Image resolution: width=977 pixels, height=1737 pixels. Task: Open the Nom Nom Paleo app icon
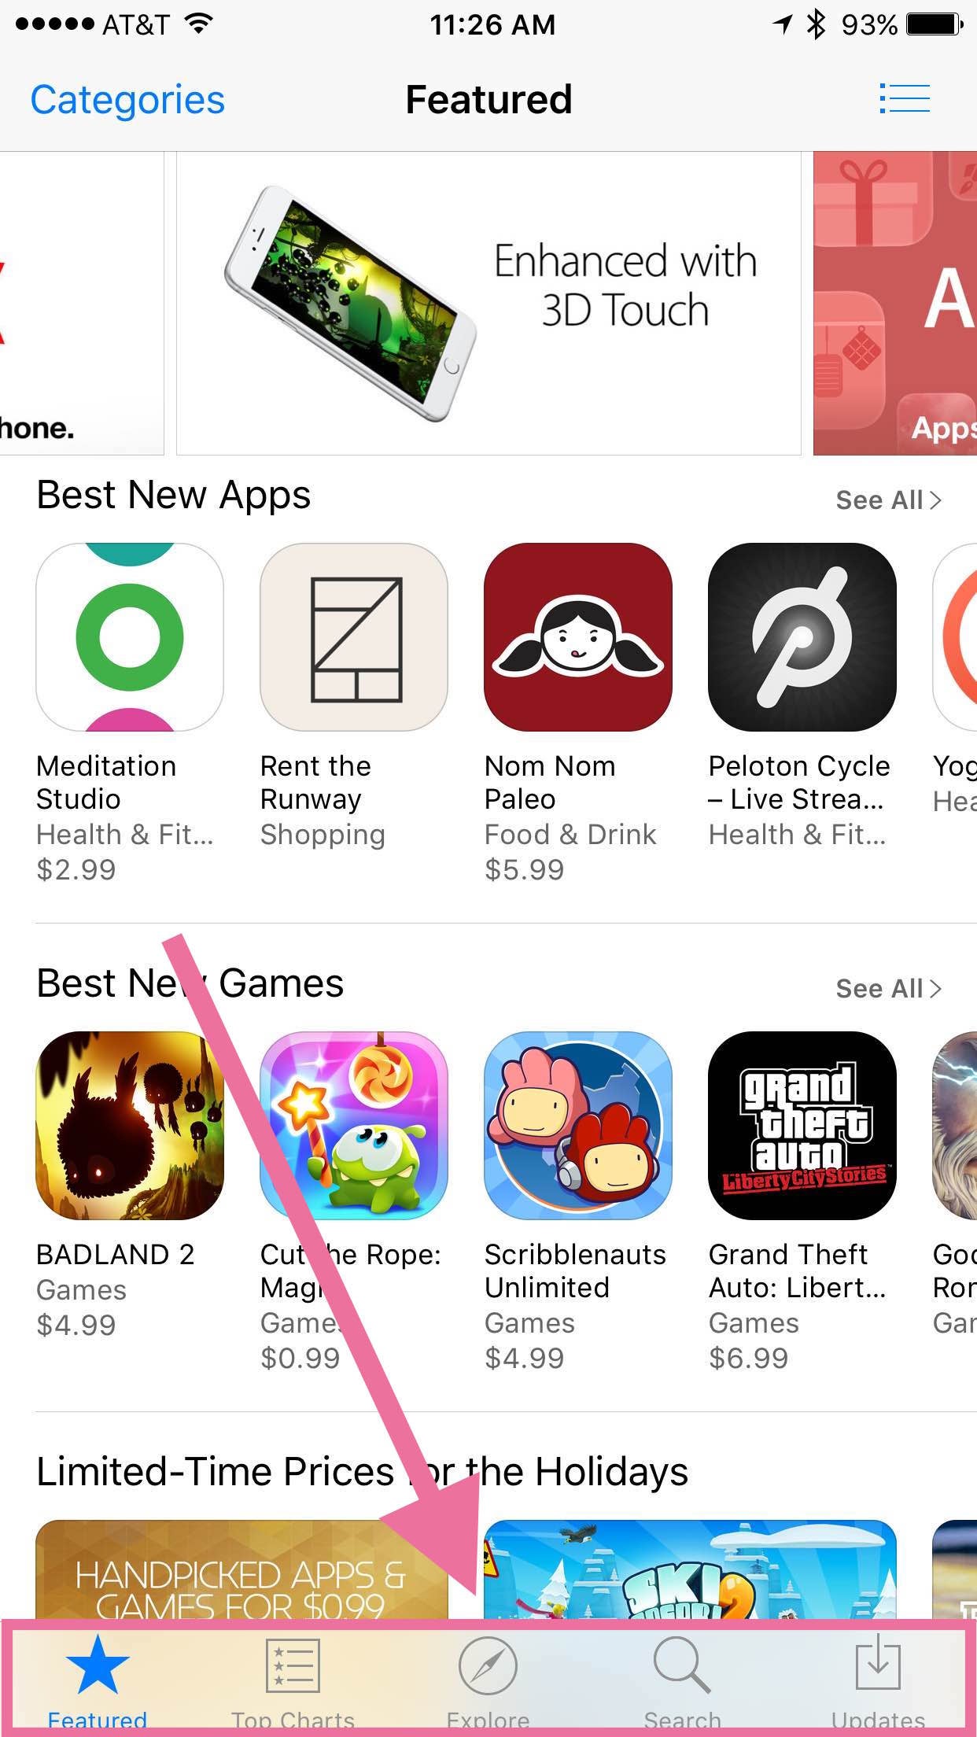[x=578, y=637]
